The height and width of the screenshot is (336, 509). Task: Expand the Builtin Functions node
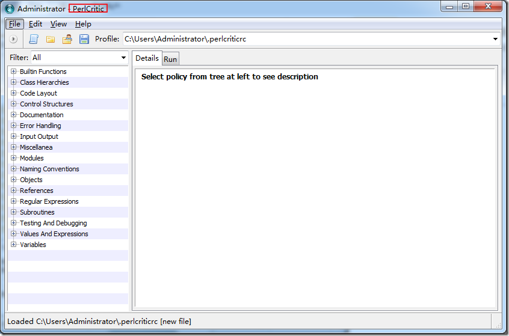pos(13,72)
